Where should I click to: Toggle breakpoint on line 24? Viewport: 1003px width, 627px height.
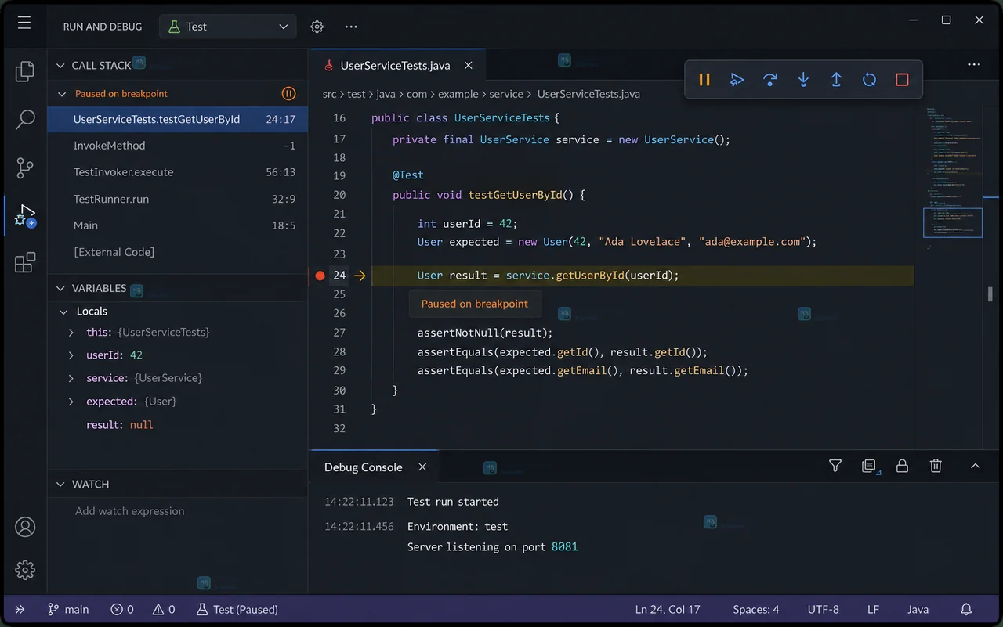coord(320,276)
